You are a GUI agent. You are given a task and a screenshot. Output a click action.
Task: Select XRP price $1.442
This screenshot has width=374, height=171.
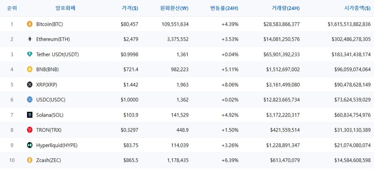coord(131,85)
